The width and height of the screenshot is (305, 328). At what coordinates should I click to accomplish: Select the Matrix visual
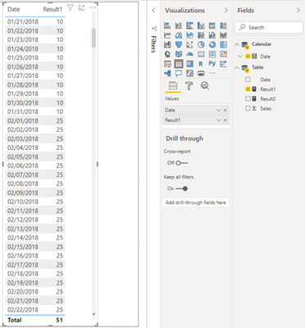point(189,64)
